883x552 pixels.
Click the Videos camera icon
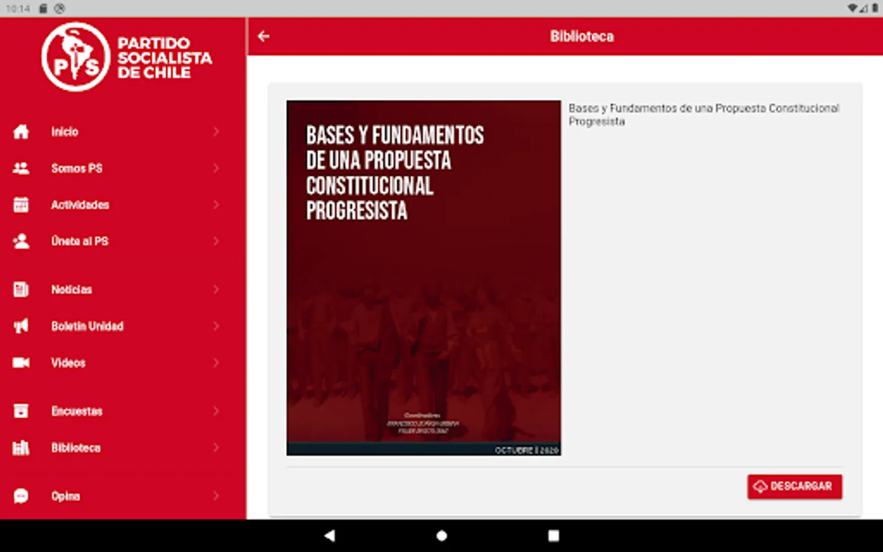point(21,362)
